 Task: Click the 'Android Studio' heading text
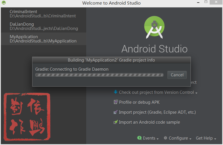coord(154,49)
